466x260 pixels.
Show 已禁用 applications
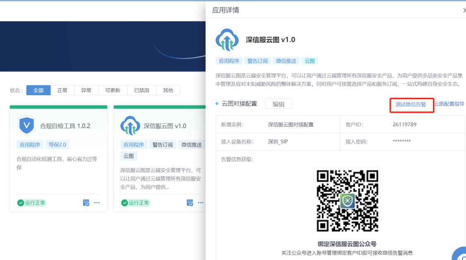pos(142,90)
